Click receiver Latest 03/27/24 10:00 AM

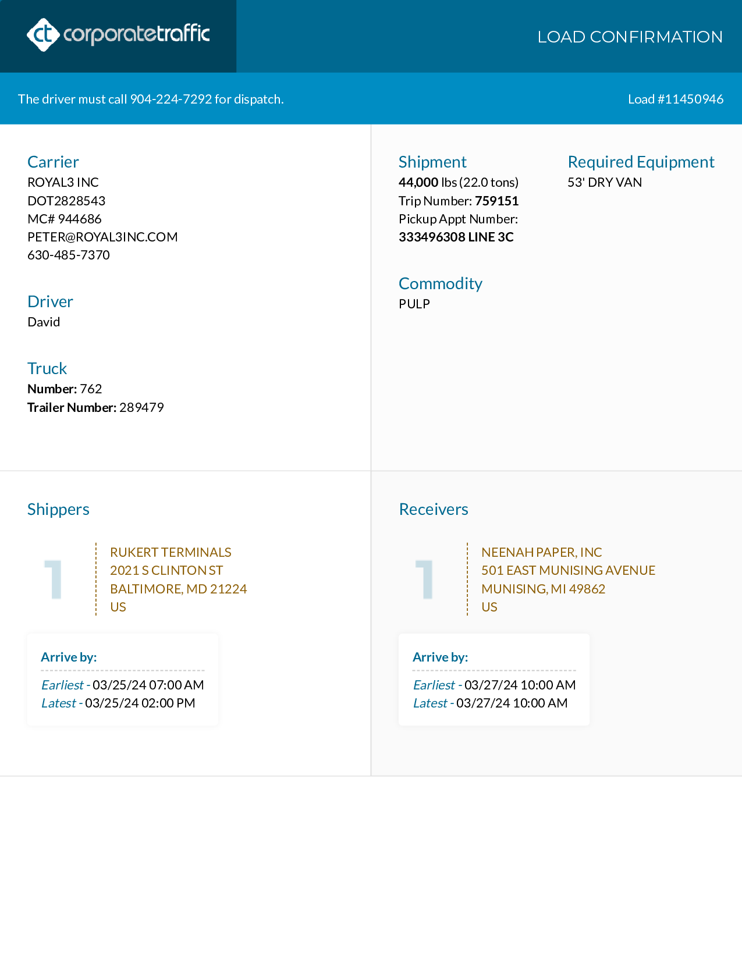(490, 703)
